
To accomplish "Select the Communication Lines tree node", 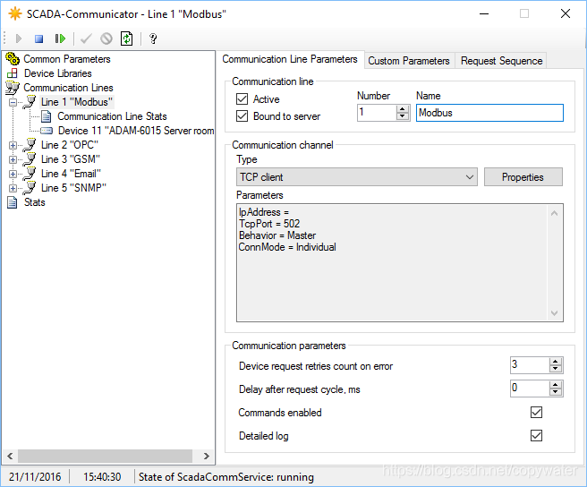I will click(68, 88).
